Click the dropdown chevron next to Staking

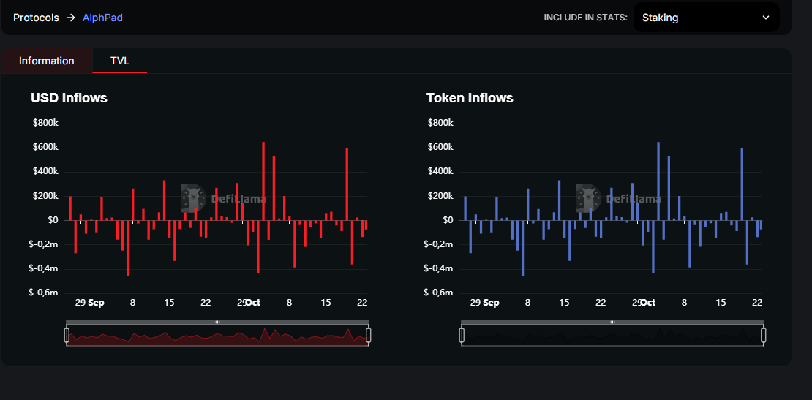tap(766, 18)
